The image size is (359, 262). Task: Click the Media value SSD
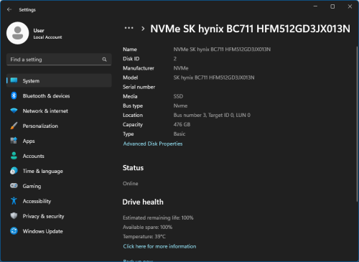[178, 96]
